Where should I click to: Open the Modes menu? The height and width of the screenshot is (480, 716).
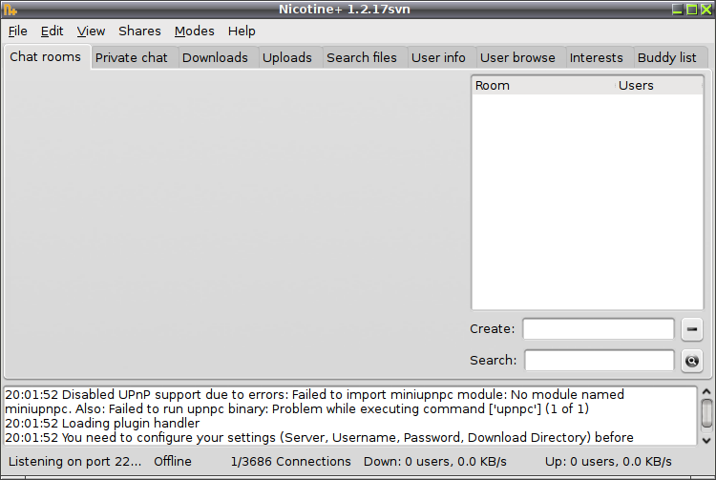pos(195,31)
